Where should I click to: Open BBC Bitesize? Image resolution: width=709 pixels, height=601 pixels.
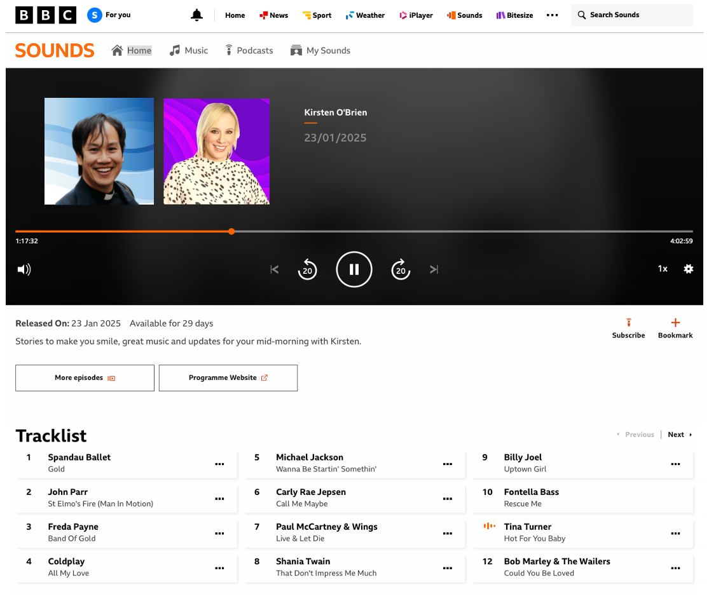pyautogui.click(x=514, y=15)
